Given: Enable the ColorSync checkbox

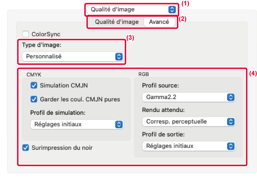Looking at the screenshot, I should click(x=25, y=34).
